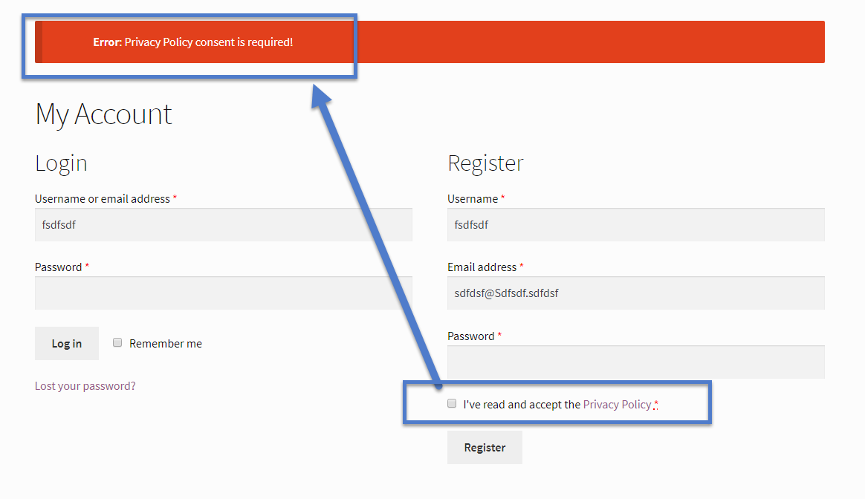Toggle the Remember me checkbox
865x499 pixels.
117,342
